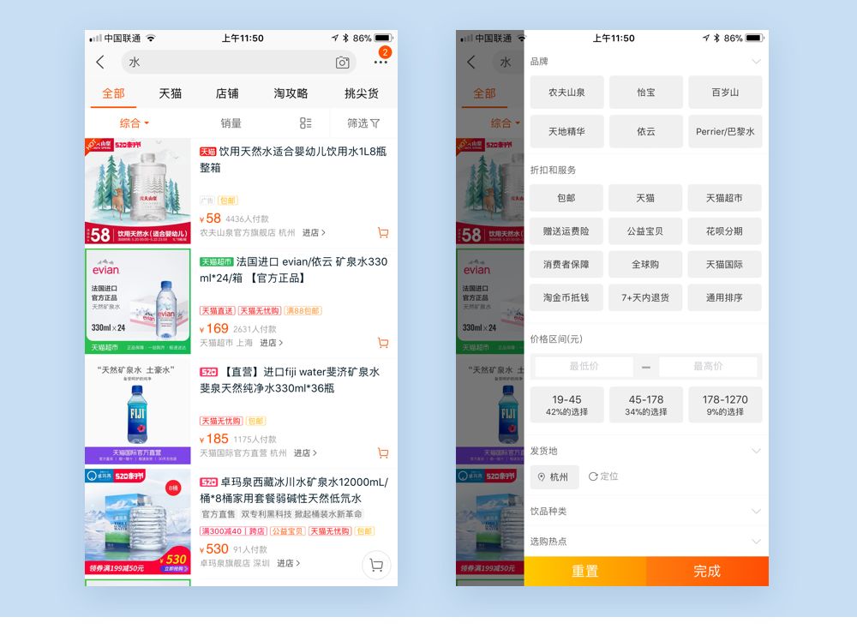Viewport: 857px width, 629px height.
Task: Expand the 饮品种类 section chevron
Action: [756, 511]
